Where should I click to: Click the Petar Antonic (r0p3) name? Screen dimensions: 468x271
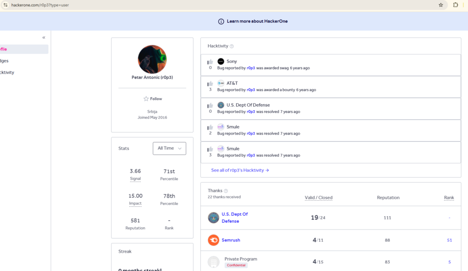click(x=152, y=78)
